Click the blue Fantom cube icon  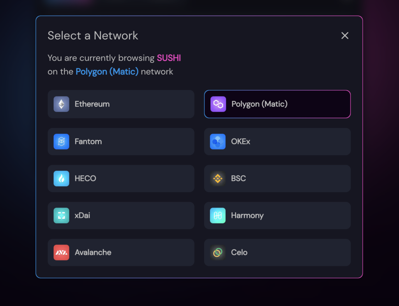pyautogui.click(x=61, y=142)
